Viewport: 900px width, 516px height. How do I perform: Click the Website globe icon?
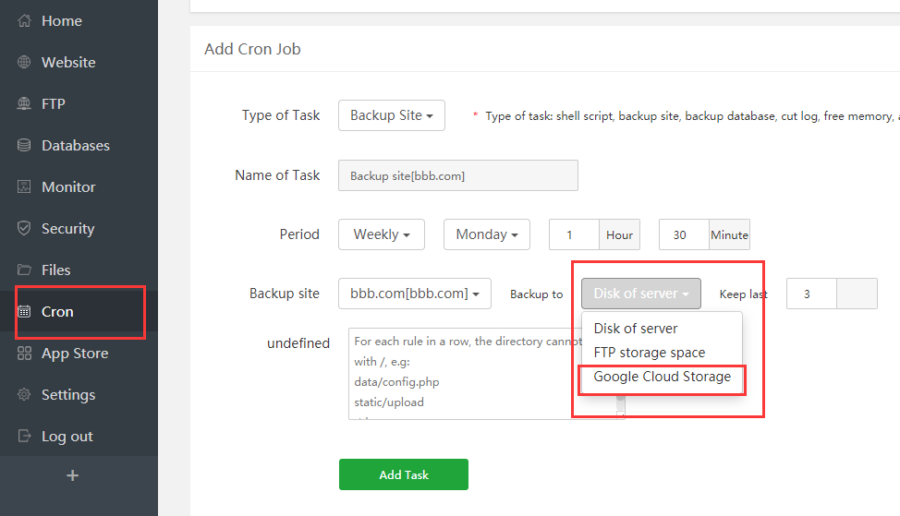pos(25,63)
